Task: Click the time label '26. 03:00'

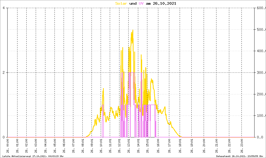Action: [36, 146]
